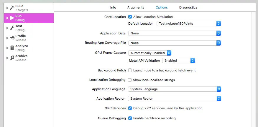
Task: Open the GPU Frame Capture dropdown
Action: click(150, 53)
